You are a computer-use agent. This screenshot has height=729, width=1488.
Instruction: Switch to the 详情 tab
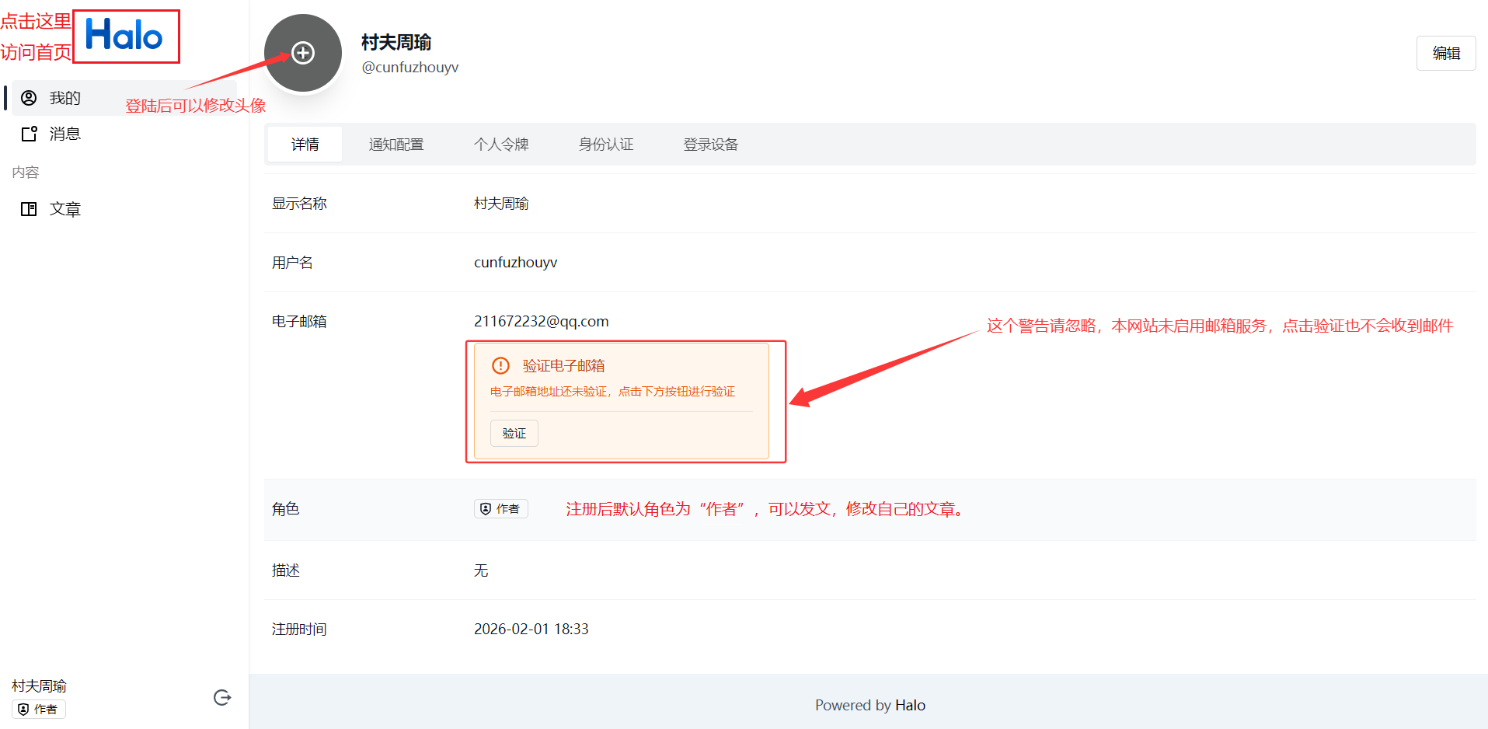coord(305,145)
